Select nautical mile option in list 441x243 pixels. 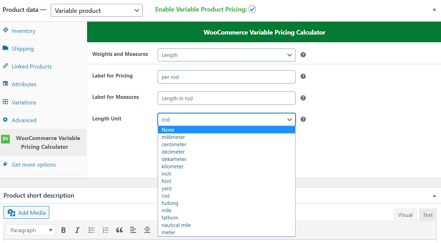click(x=176, y=225)
